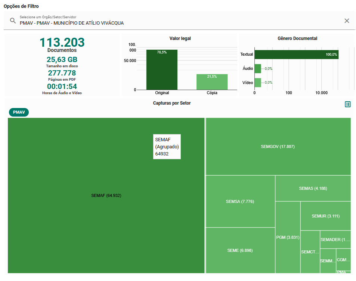Click the Áudio bar in Gênero Documental
Image resolution: width=356 pixels, height=281 pixels.
click(257, 68)
